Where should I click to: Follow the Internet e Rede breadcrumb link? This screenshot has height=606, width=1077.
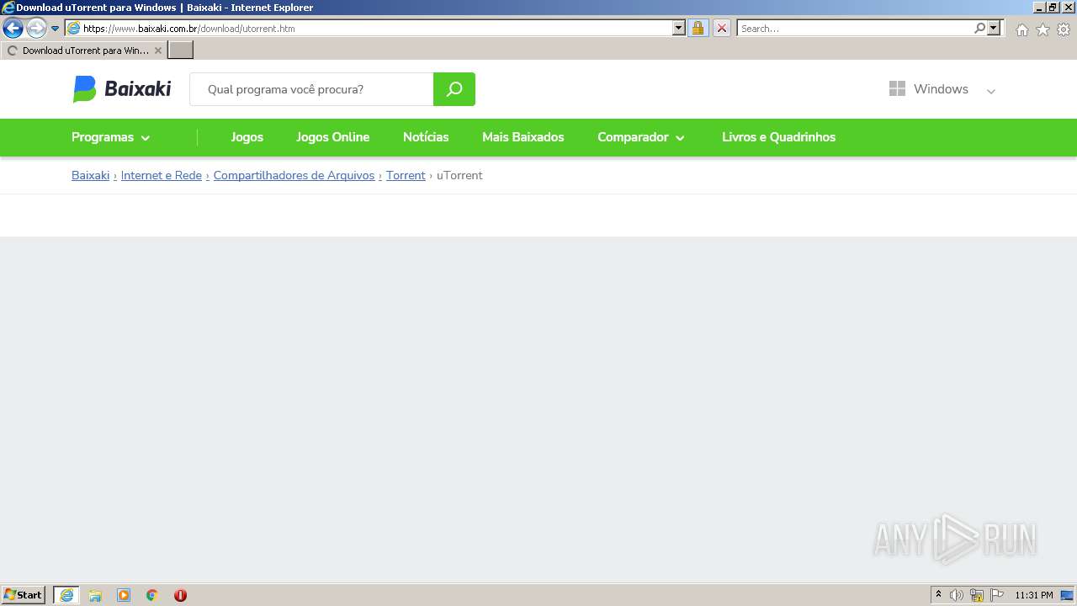pos(162,175)
